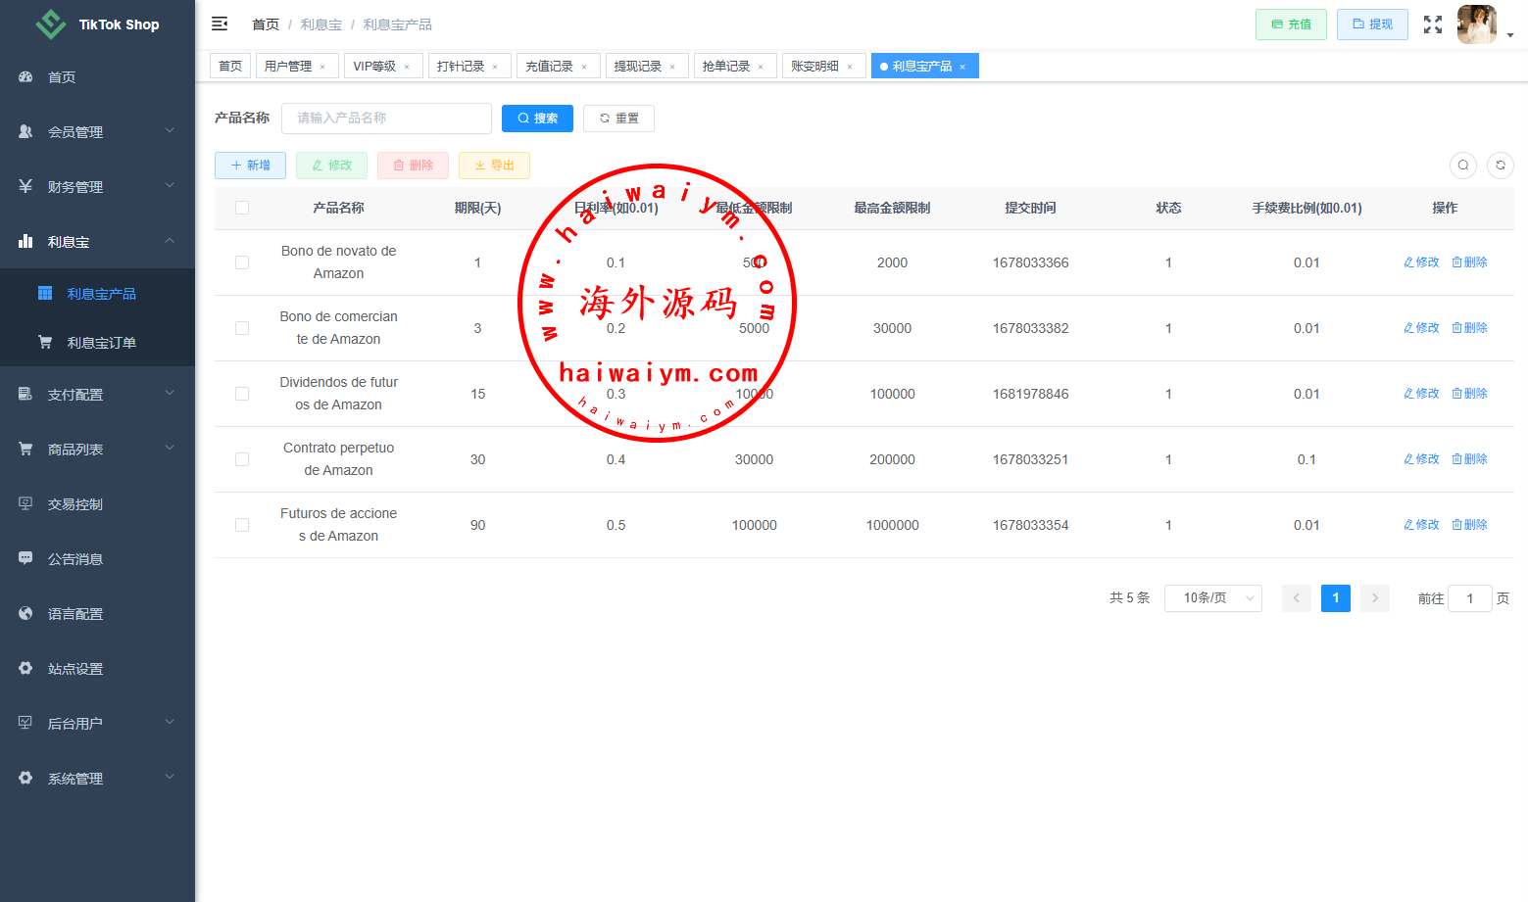This screenshot has height=902, width=1528.
Task: Click the 财务管理 yen icon
Action: [25, 186]
